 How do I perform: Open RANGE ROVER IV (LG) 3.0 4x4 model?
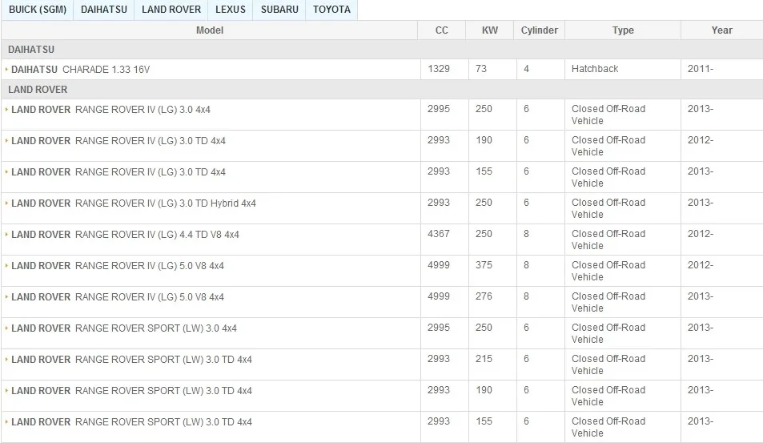click(111, 110)
